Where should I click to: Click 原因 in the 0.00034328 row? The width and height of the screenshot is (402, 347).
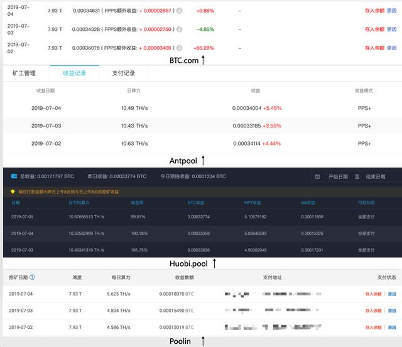pyautogui.click(x=392, y=29)
